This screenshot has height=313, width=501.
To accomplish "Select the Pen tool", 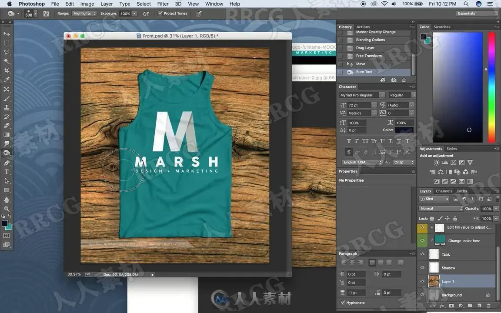I will tap(7, 163).
